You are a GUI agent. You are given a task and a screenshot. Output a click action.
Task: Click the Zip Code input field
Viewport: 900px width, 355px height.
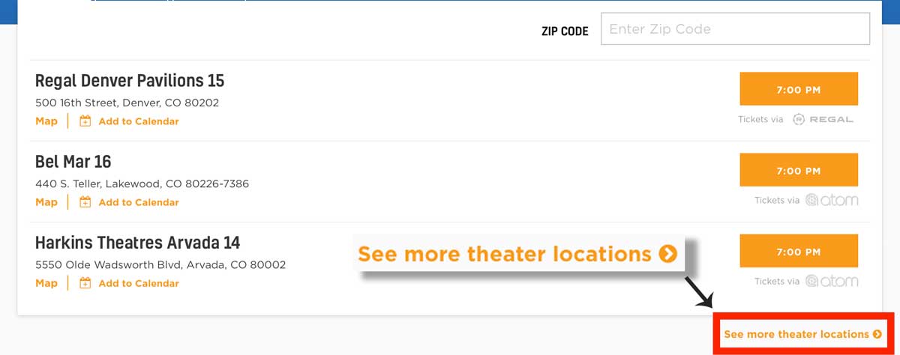coord(735,29)
